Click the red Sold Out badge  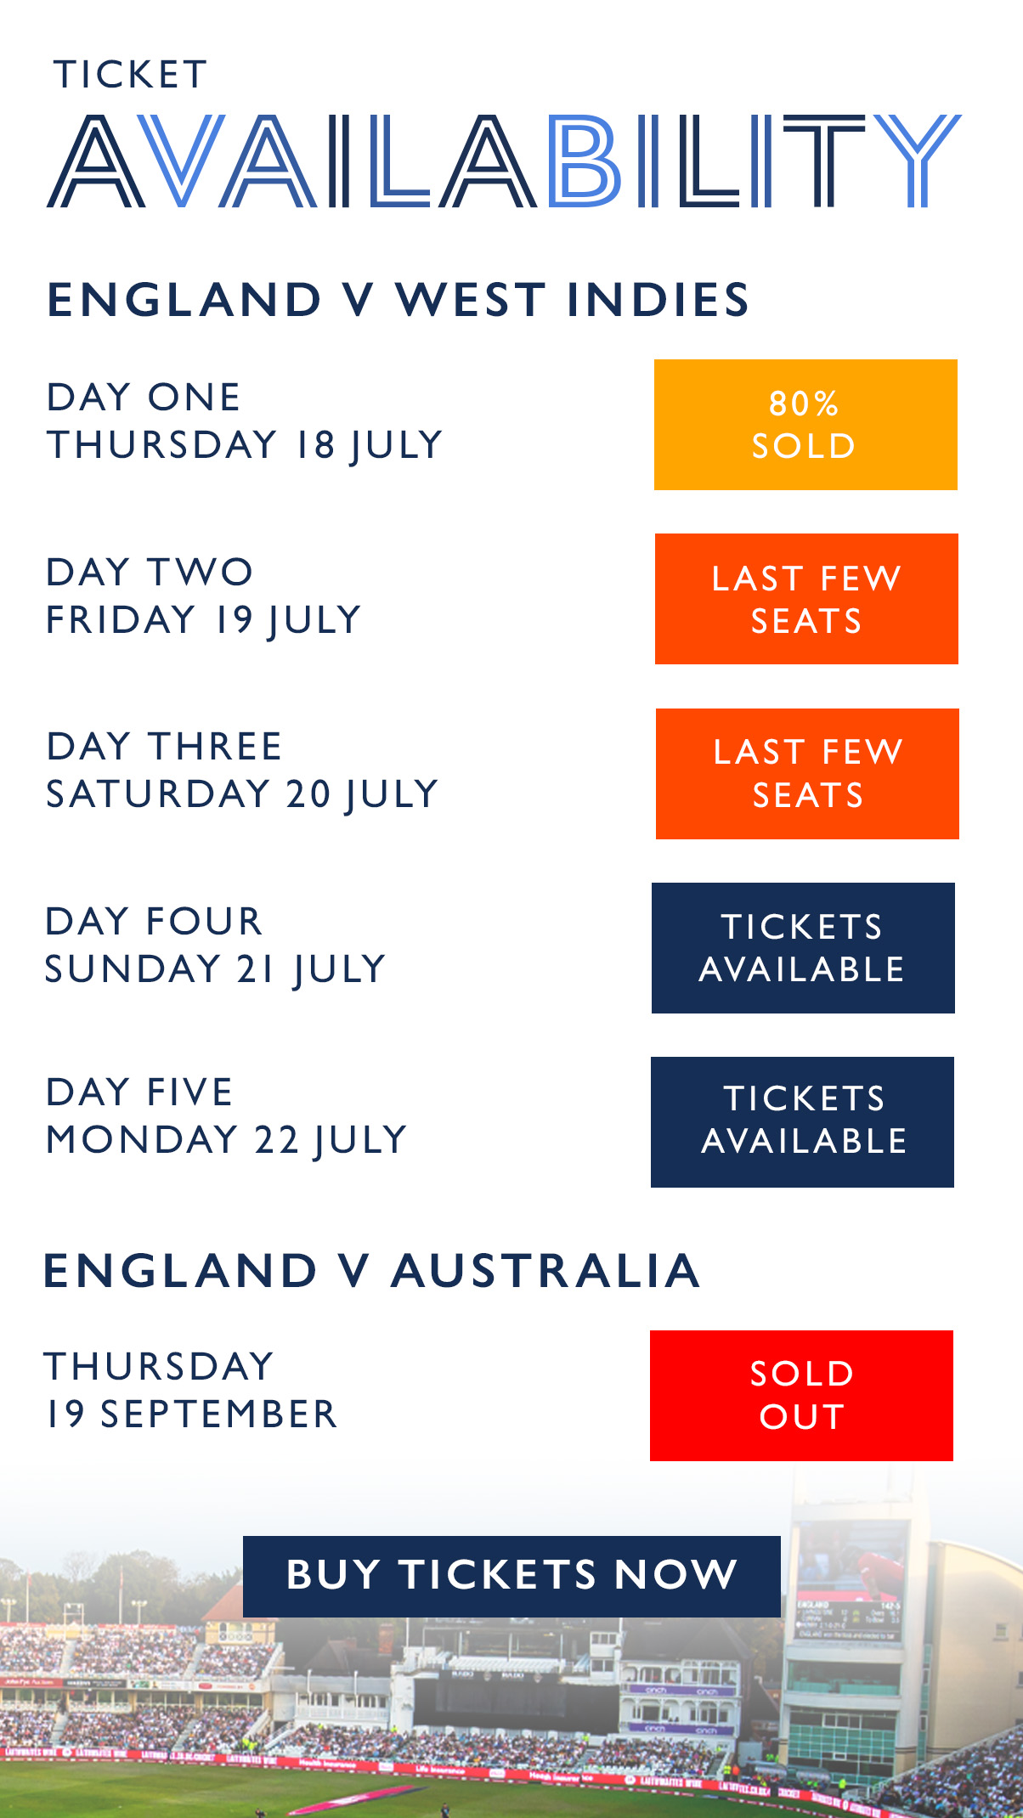point(801,1396)
